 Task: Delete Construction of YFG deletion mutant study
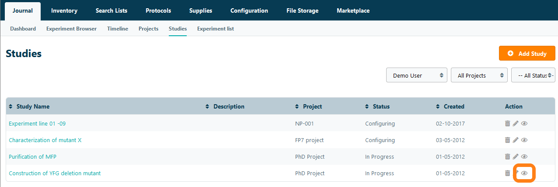[x=507, y=173]
